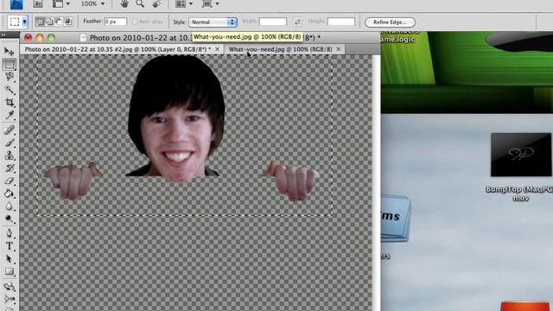Select the Healing Brush tool
Viewport: 553px width, 311px height.
pyautogui.click(x=10, y=130)
